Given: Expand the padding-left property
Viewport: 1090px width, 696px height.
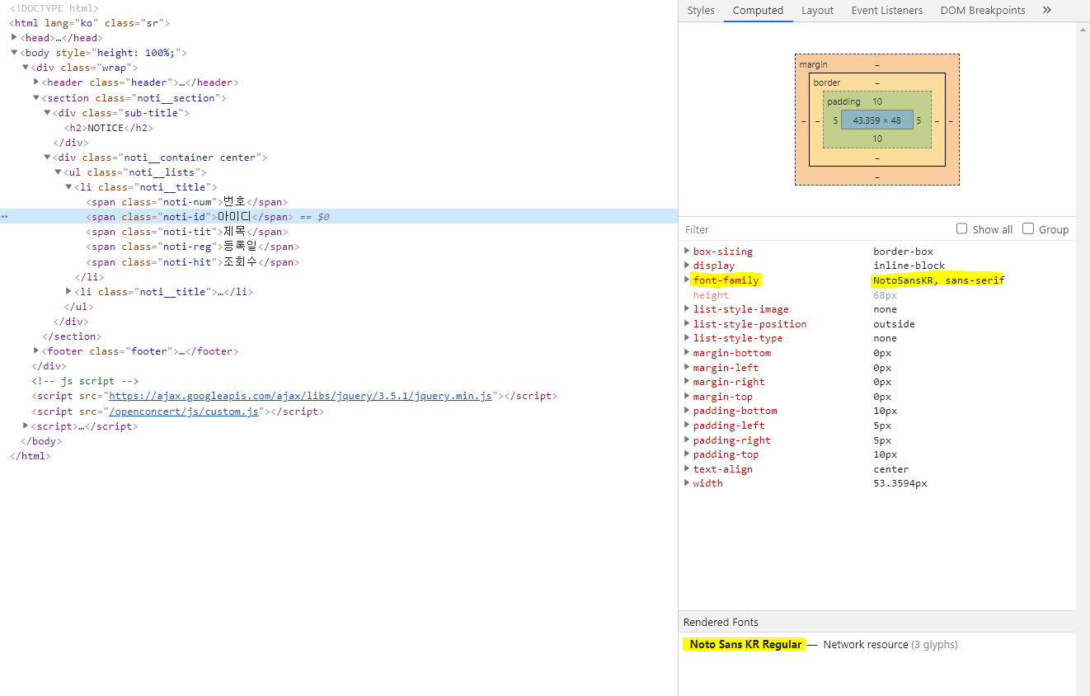Looking at the screenshot, I should coord(687,426).
